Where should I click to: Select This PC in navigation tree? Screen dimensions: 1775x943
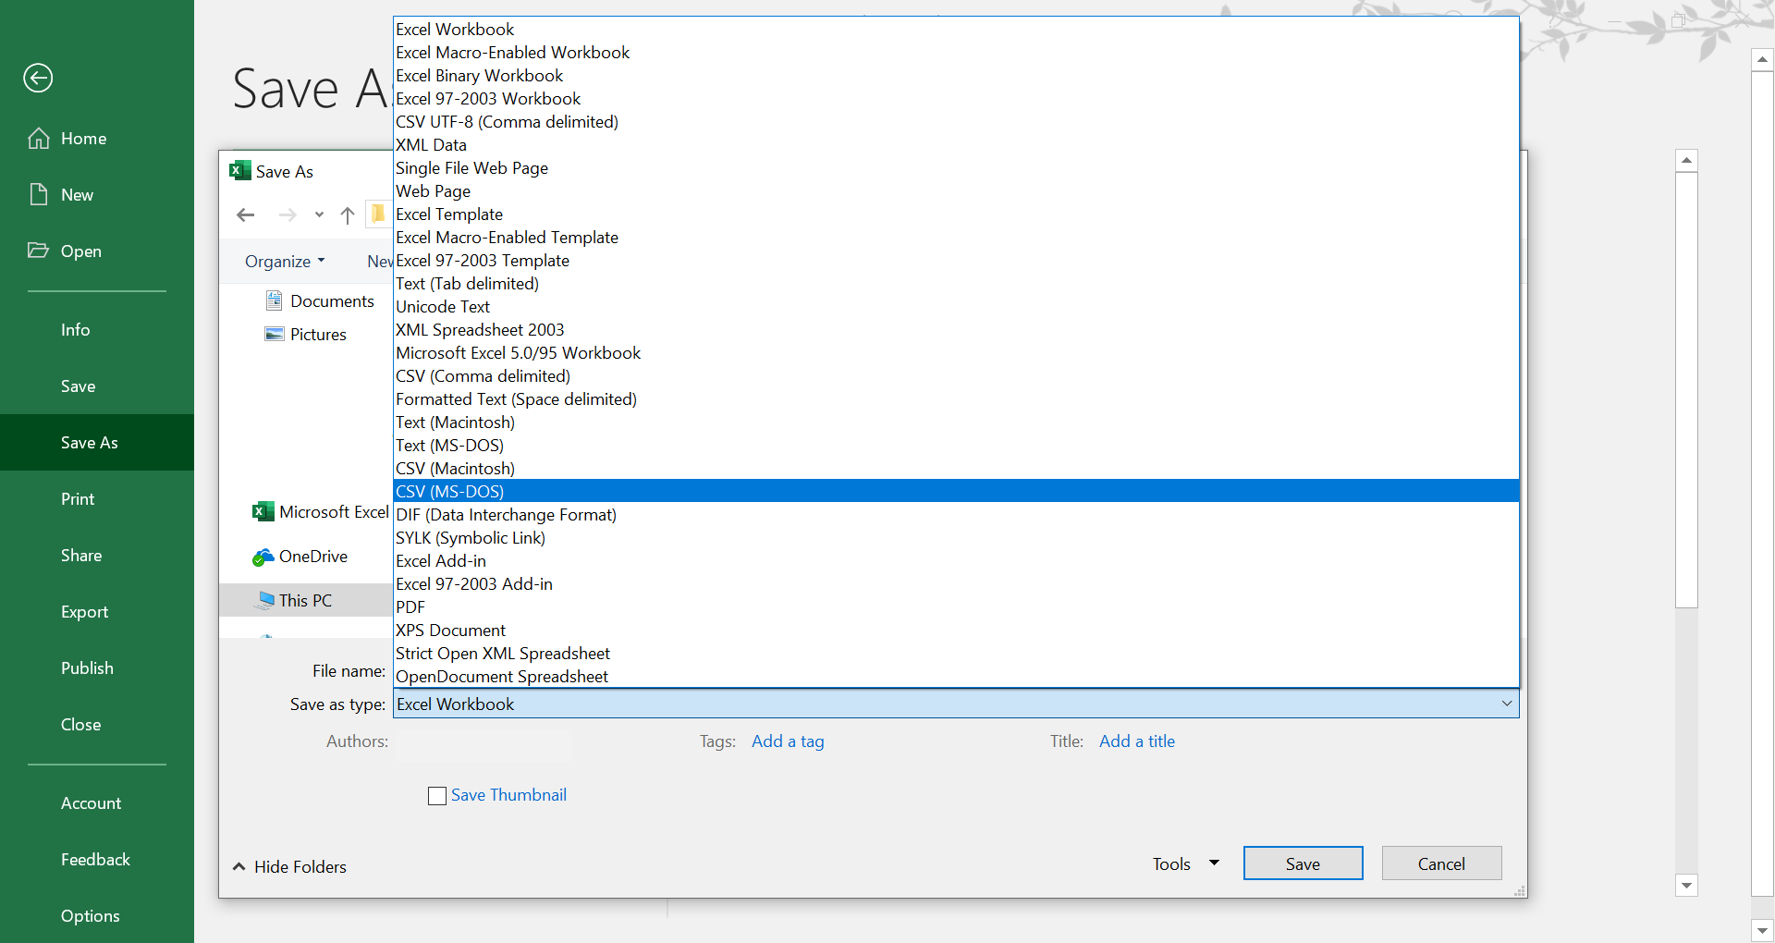(x=305, y=600)
